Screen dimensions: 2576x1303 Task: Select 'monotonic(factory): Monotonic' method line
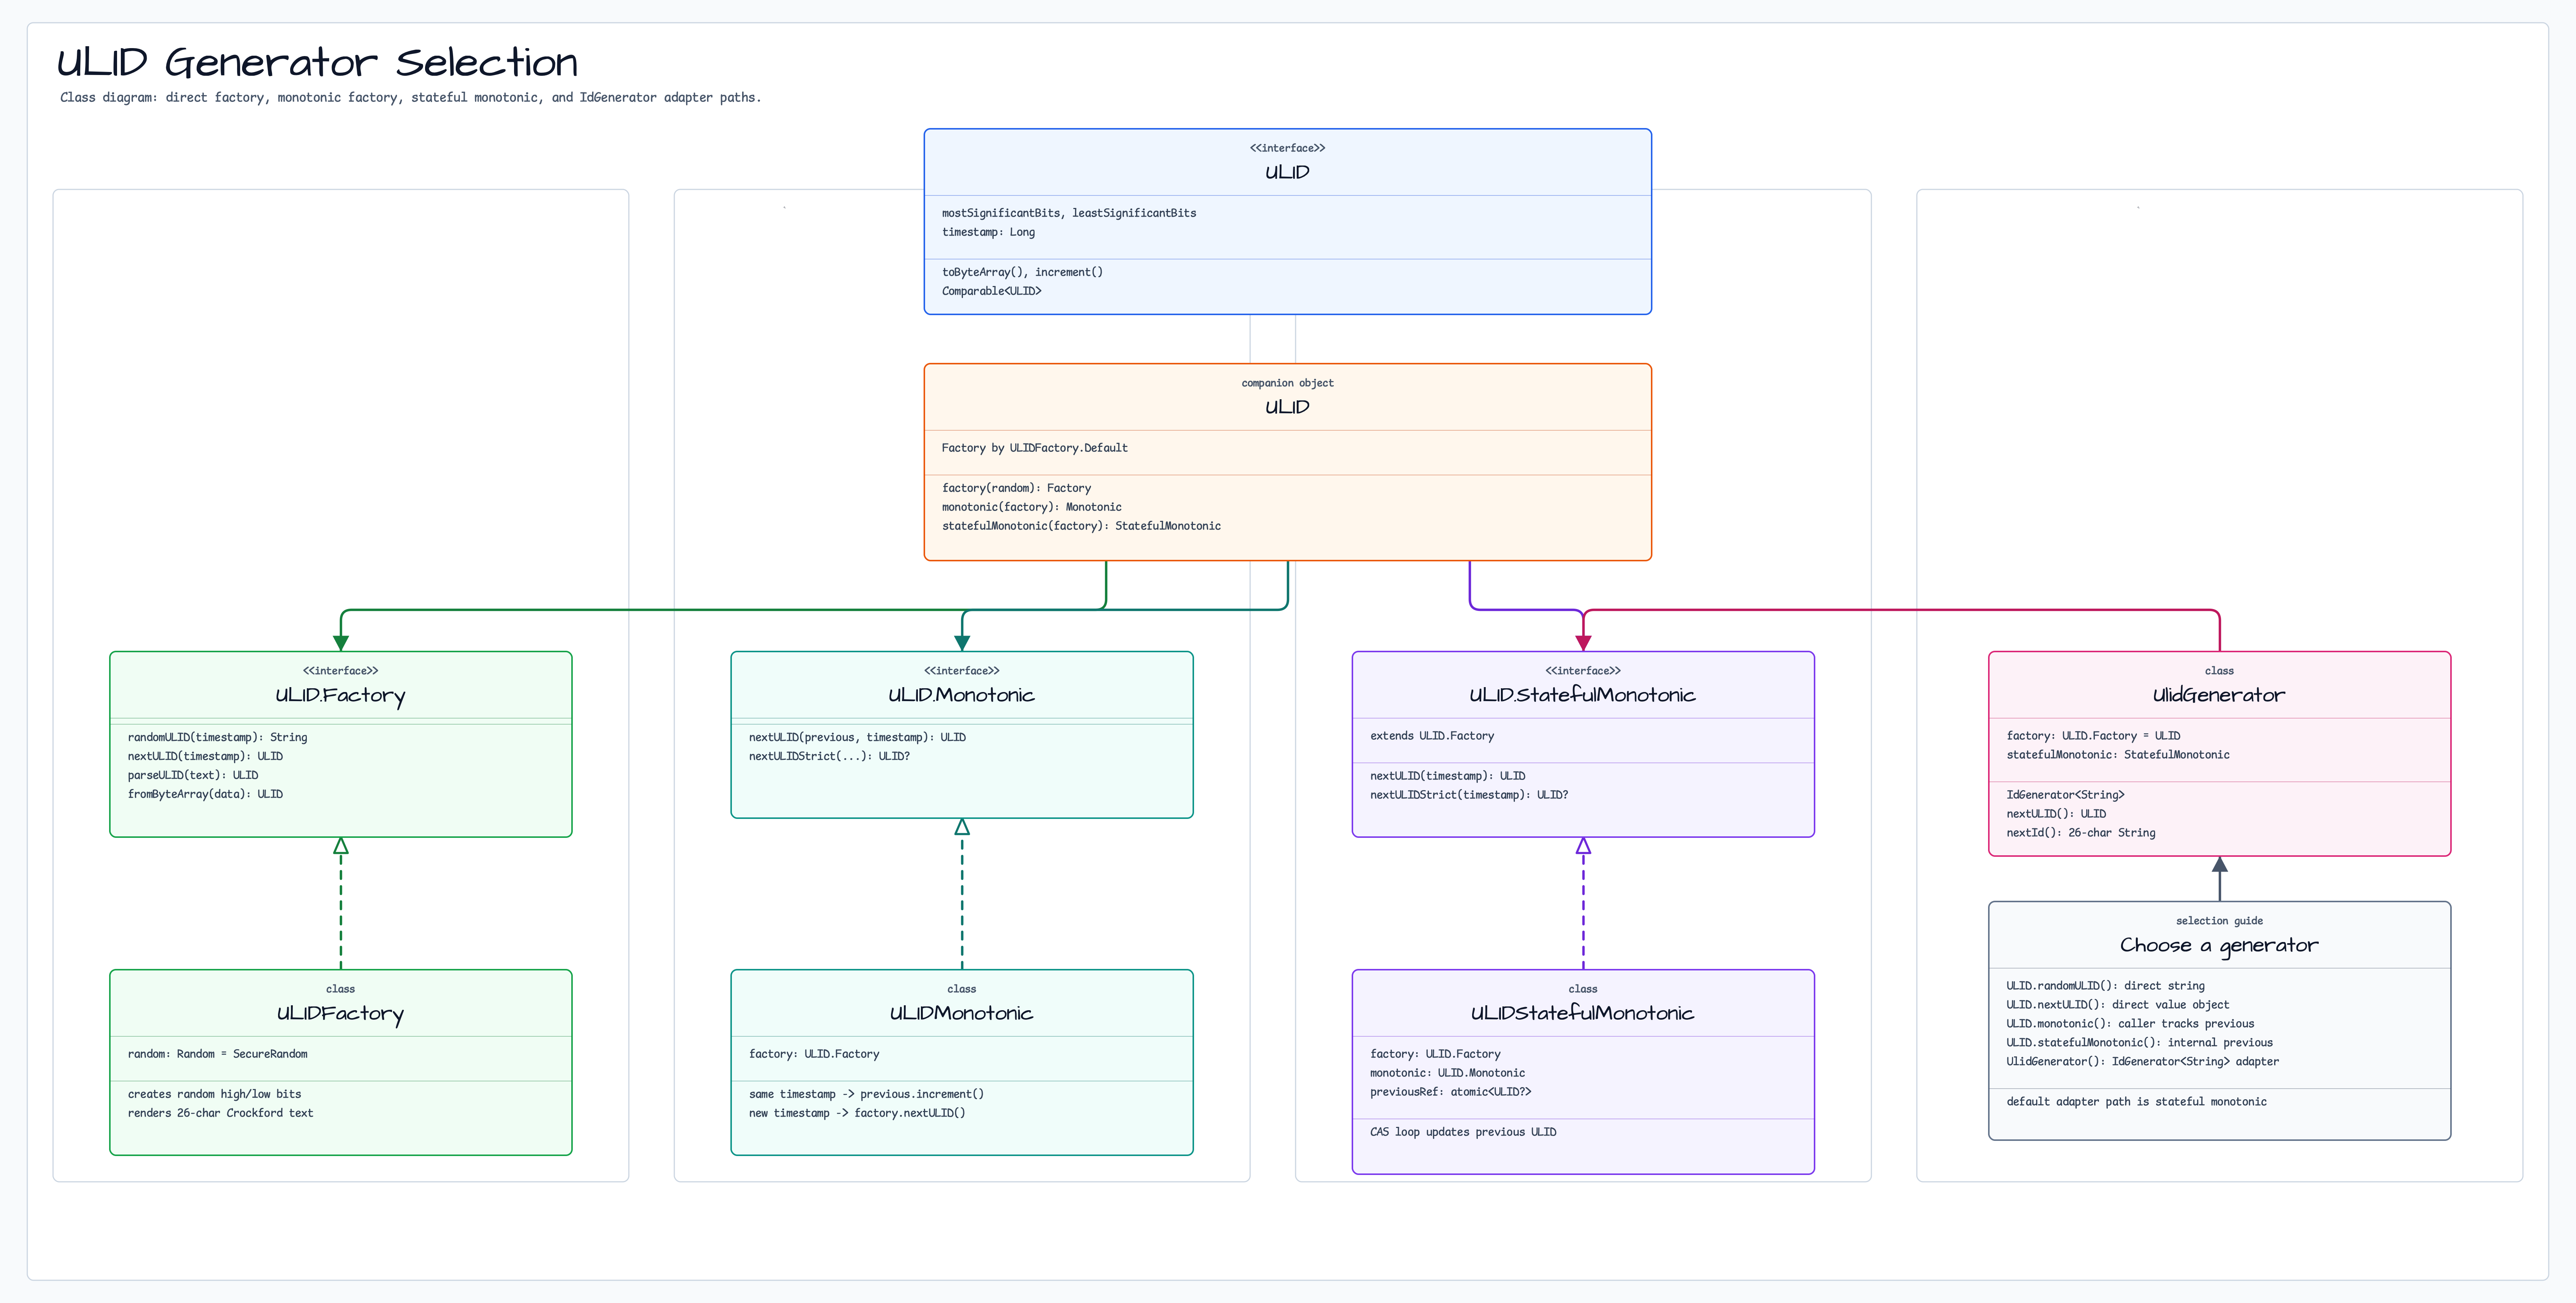tap(1031, 507)
